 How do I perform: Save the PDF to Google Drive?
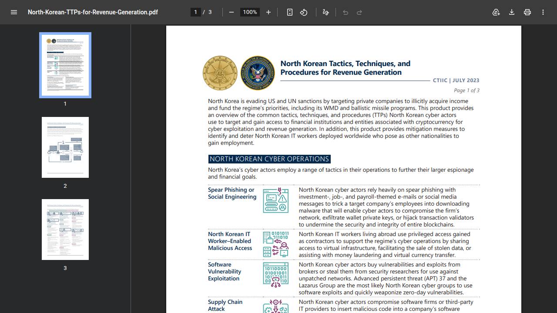[496, 12]
